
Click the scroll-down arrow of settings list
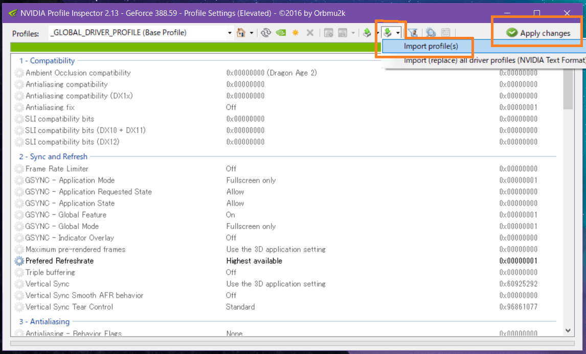tap(568, 330)
